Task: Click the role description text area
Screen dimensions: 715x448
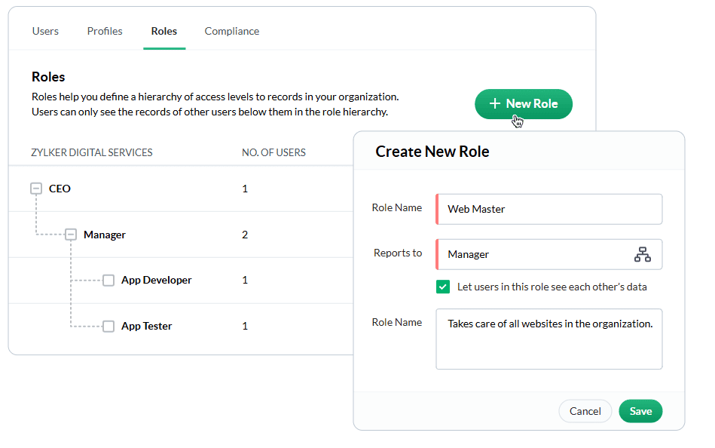Action: [x=549, y=339]
